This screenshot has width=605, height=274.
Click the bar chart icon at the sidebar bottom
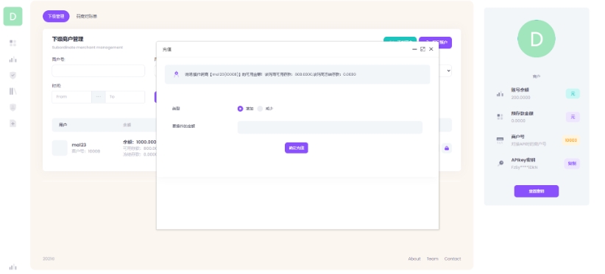pos(13,267)
